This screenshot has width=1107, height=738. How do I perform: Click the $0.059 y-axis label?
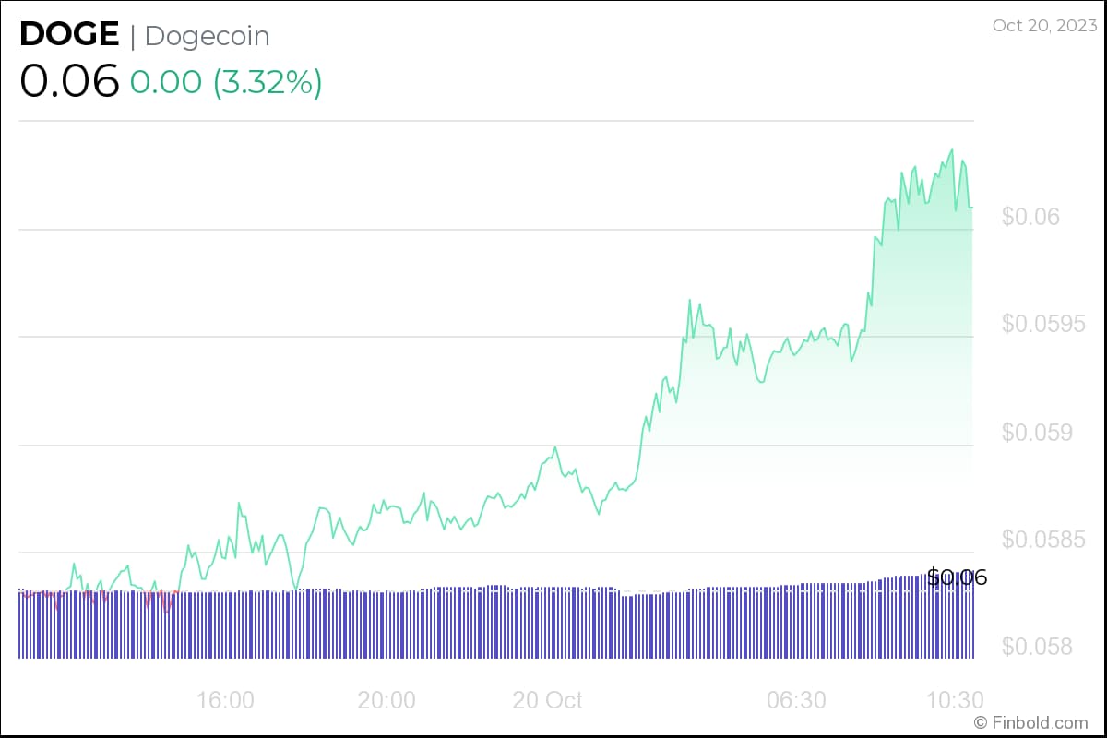point(1038,432)
